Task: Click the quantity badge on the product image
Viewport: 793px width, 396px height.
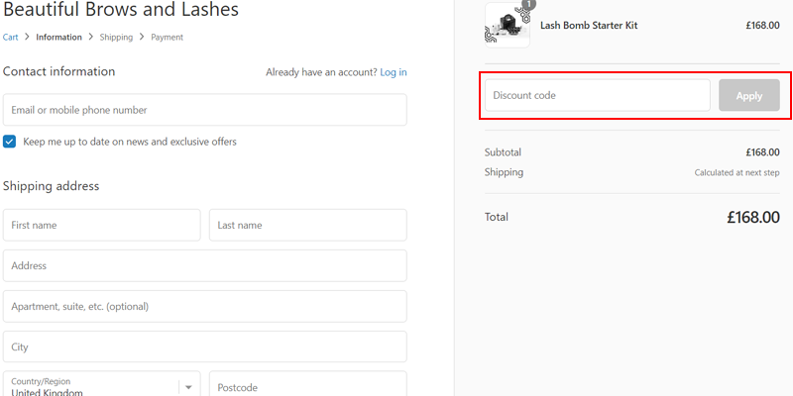Action: coord(528,4)
